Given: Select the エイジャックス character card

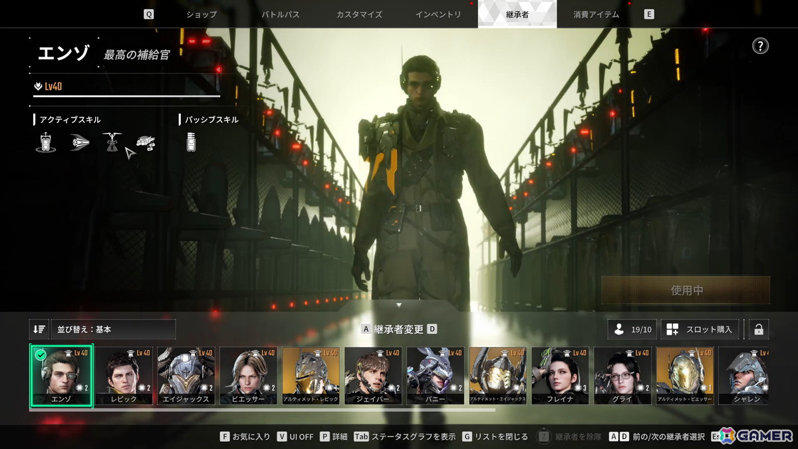Looking at the screenshot, I should point(186,376).
